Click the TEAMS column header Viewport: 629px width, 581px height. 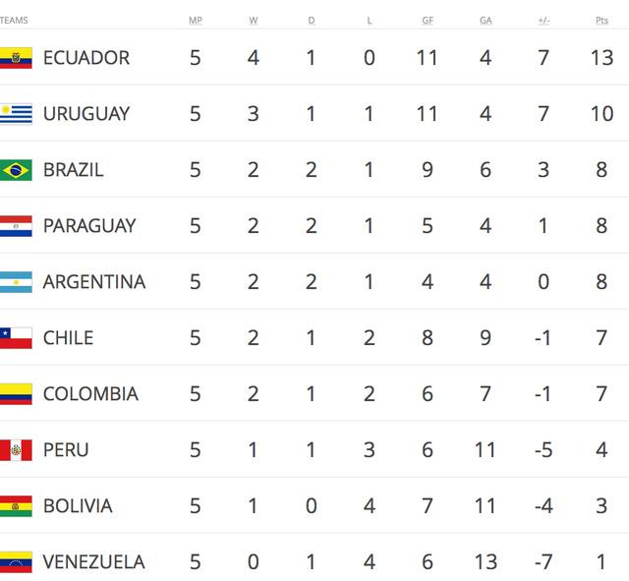pos(14,21)
